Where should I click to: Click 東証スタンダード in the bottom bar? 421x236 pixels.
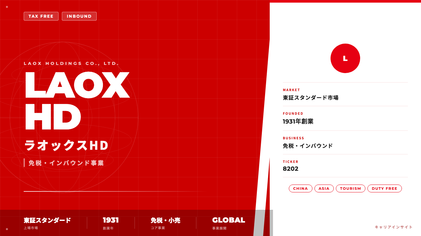[x=47, y=220]
